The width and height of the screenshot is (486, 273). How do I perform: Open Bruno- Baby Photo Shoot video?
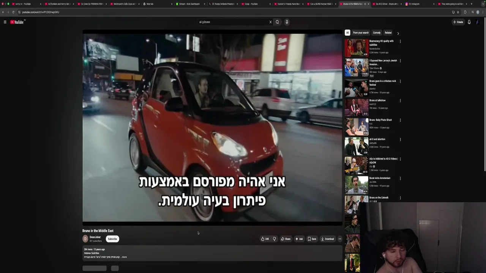tap(380, 120)
